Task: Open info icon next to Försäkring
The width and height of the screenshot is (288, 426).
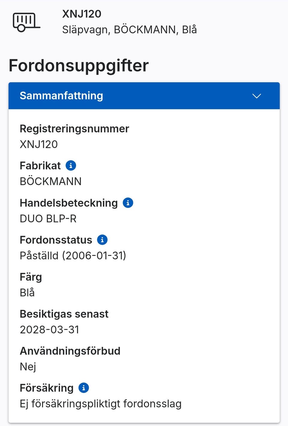Action: click(84, 388)
